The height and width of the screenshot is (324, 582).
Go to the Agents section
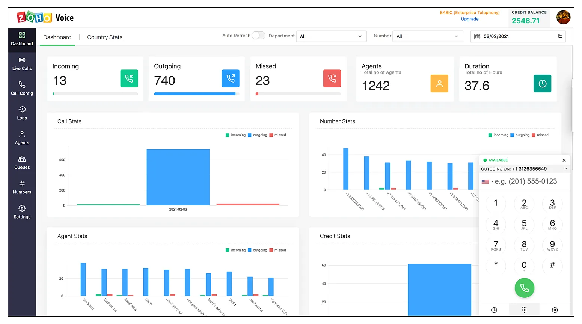pyautogui.click(x=22, y=138)
